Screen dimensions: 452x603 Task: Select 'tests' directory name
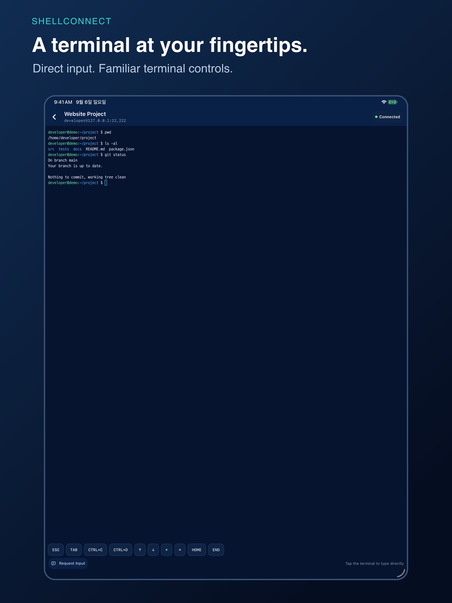(x=64, y=149)
